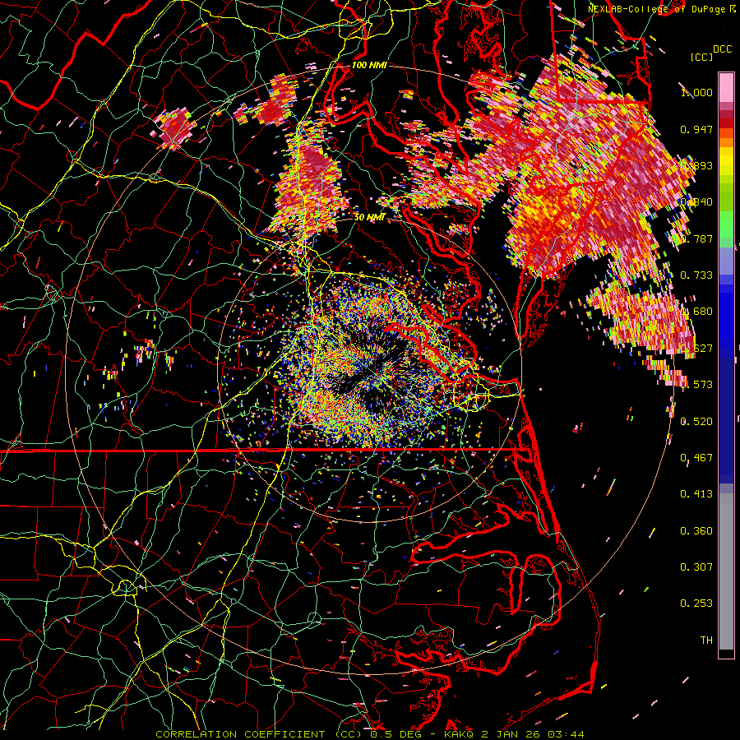Click the 0.947 scale value
The height and width of the screenshot is (740, 740).
click(696, 129)
